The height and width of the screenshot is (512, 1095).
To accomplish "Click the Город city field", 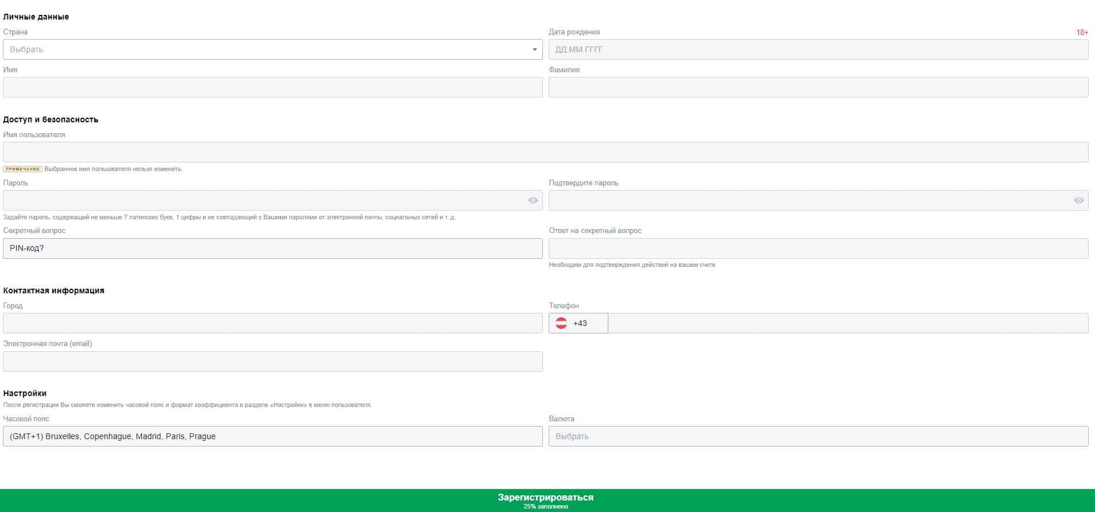I will click(273, 323).
